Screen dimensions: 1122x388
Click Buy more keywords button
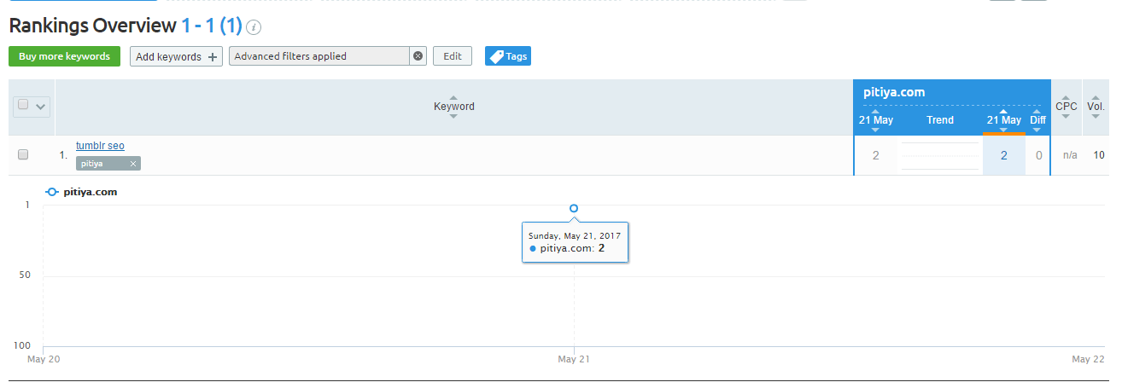(x=64, y=56)
